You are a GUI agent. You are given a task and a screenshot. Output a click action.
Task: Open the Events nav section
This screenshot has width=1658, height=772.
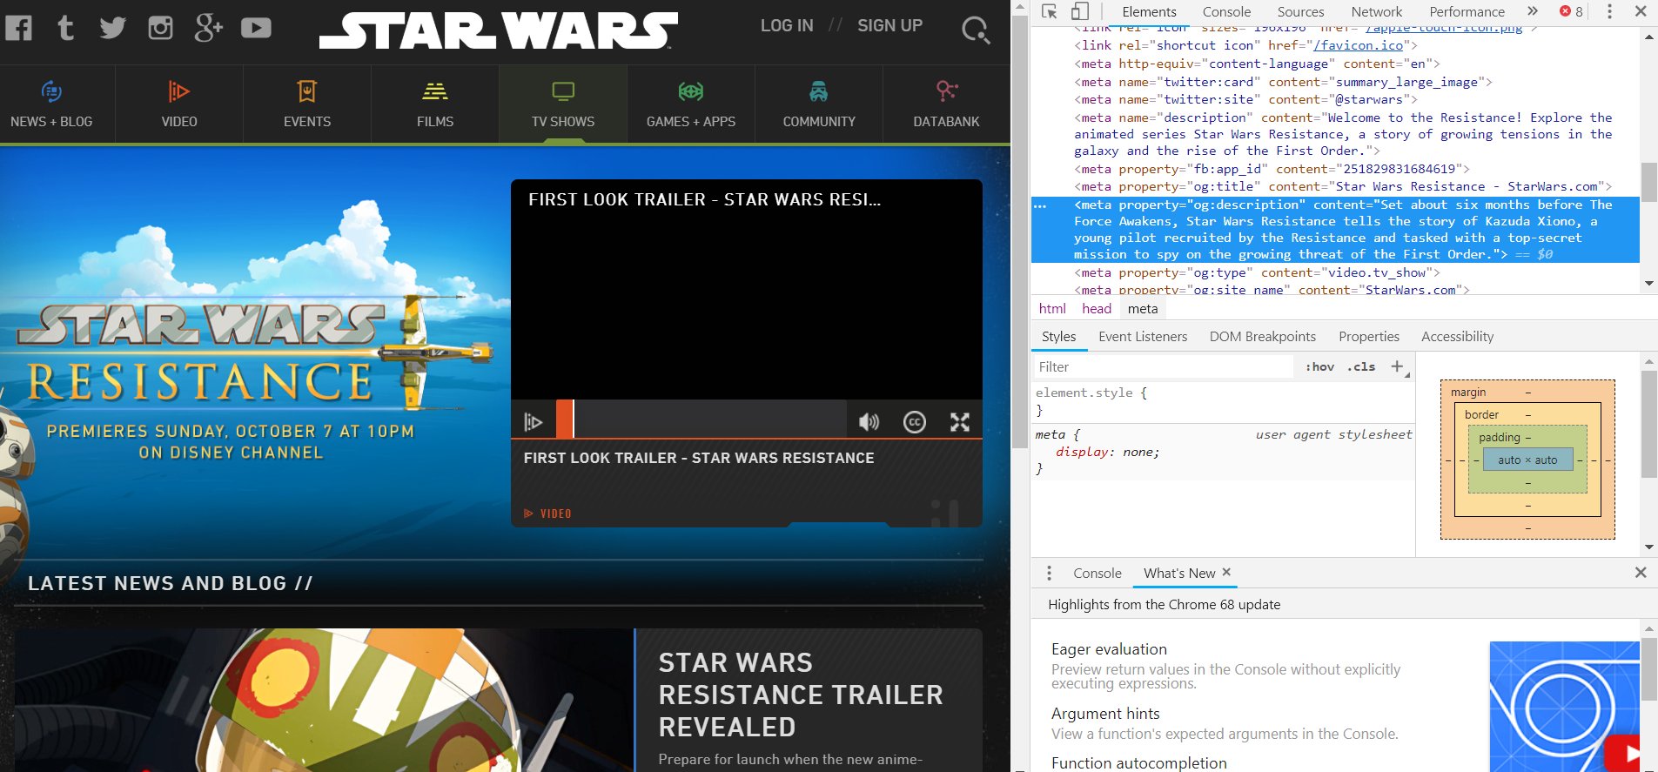[x=307, y=104]
